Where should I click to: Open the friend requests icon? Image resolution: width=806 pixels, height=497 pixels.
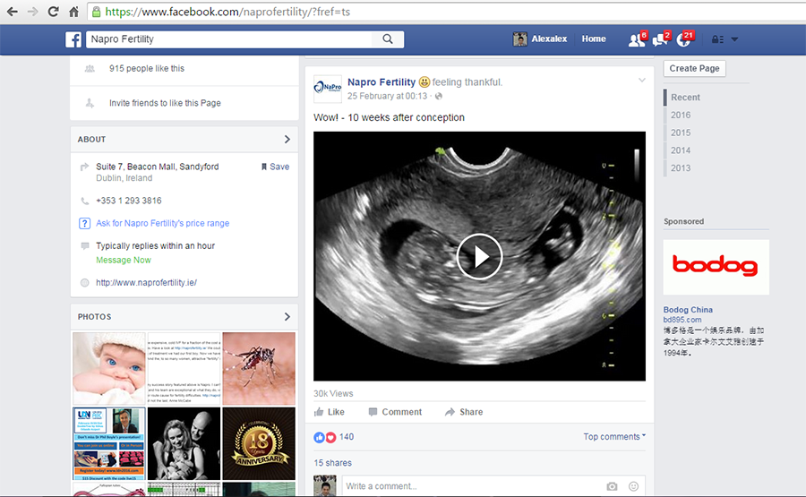637,39
